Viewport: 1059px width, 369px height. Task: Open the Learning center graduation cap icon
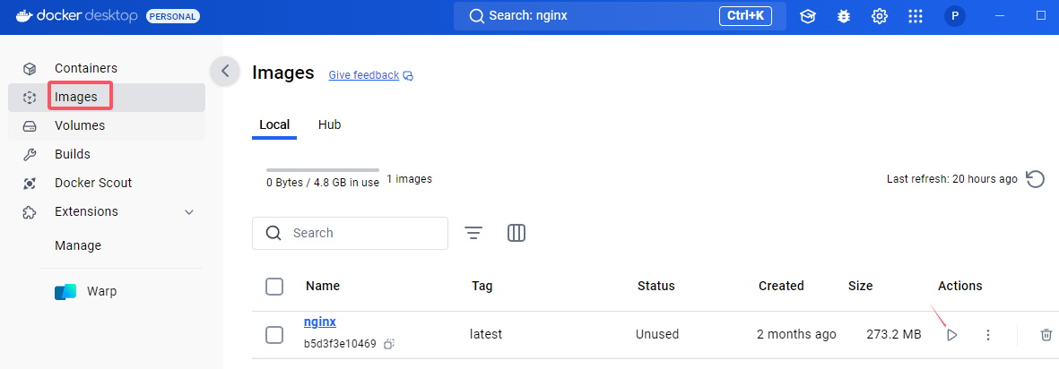808,16
